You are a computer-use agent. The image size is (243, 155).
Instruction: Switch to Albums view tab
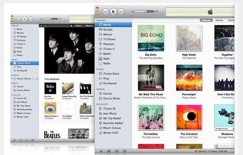(x=206, y=20)
